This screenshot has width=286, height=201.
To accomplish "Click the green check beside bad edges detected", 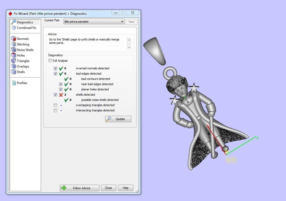I will 61,74.
